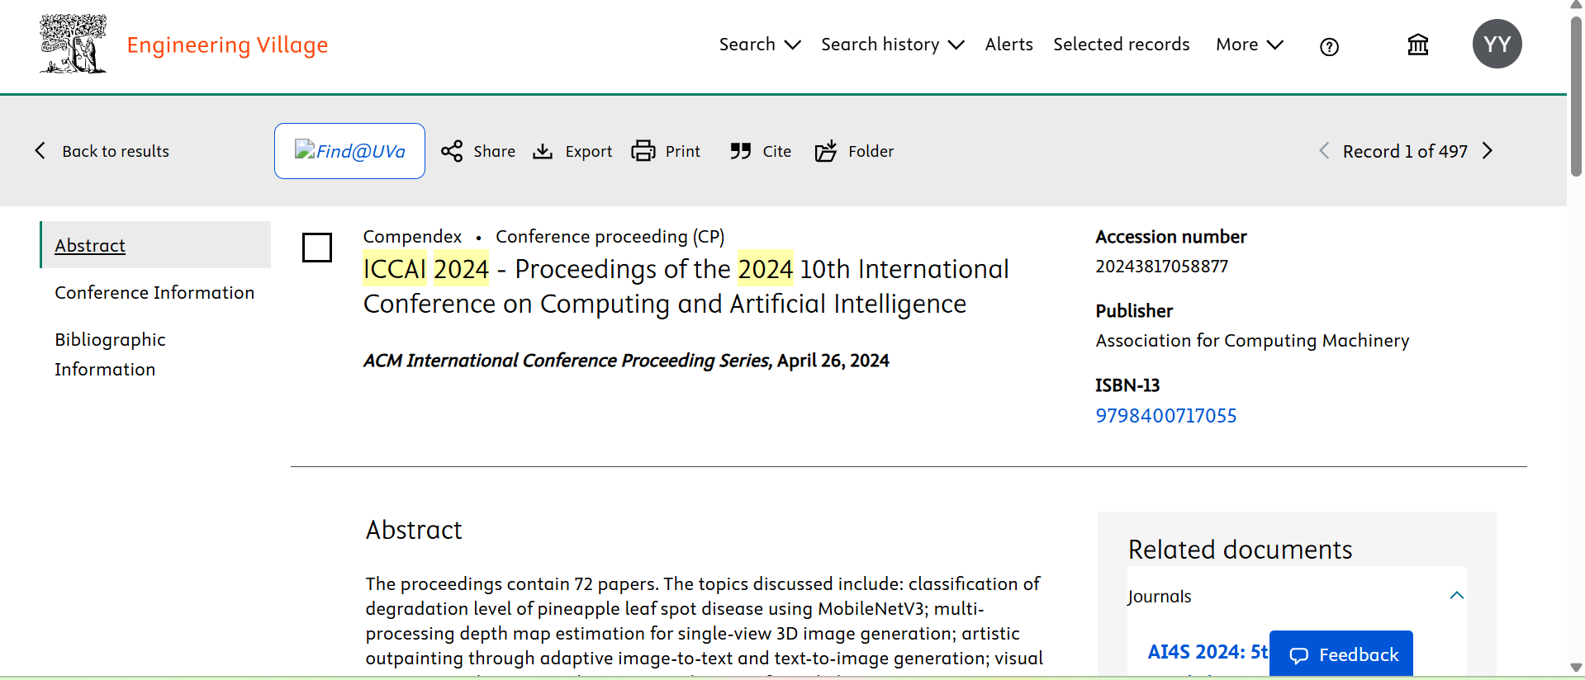1585x680 pixels.
Task: Click the Find@UVa button
Action: point(349,151)
